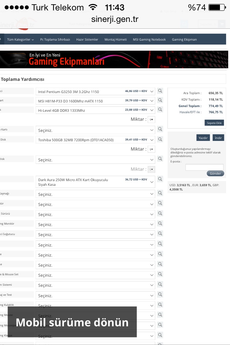Open Gaming Ekipman section

(x=184, y=40)
